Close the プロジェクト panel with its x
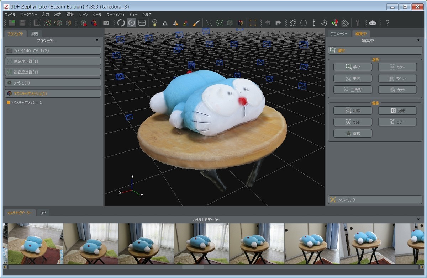This screenshot has width=427, height=278. click(97, 41)
